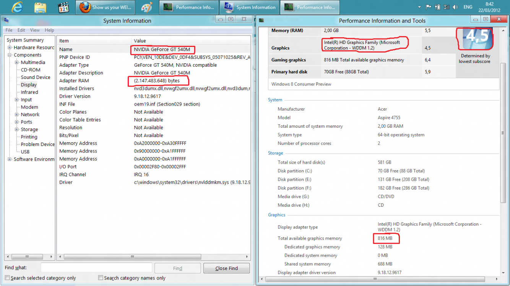Viewport: 510px width, 286px height.
Task: Open the File menu in System Information
Action: click(9, 30)
